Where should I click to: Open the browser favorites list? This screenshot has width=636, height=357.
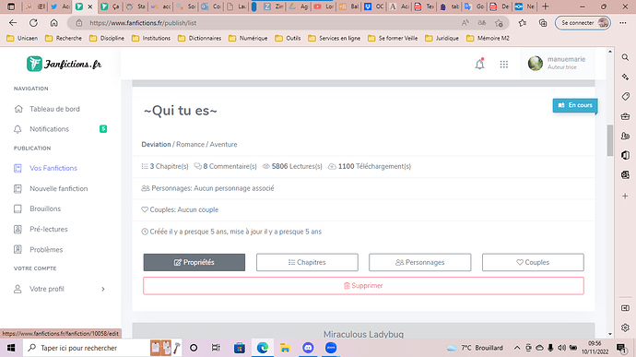pos(523,23)
